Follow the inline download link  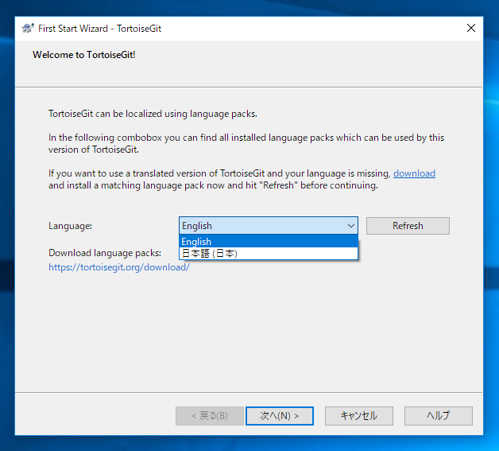(x=414, y=173)
